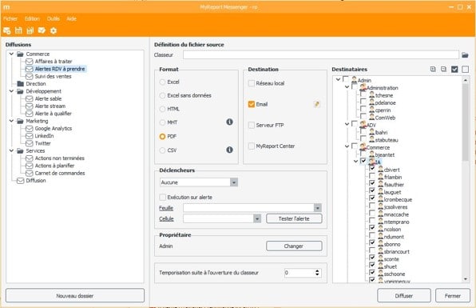Click the Diffuser button

404,295
